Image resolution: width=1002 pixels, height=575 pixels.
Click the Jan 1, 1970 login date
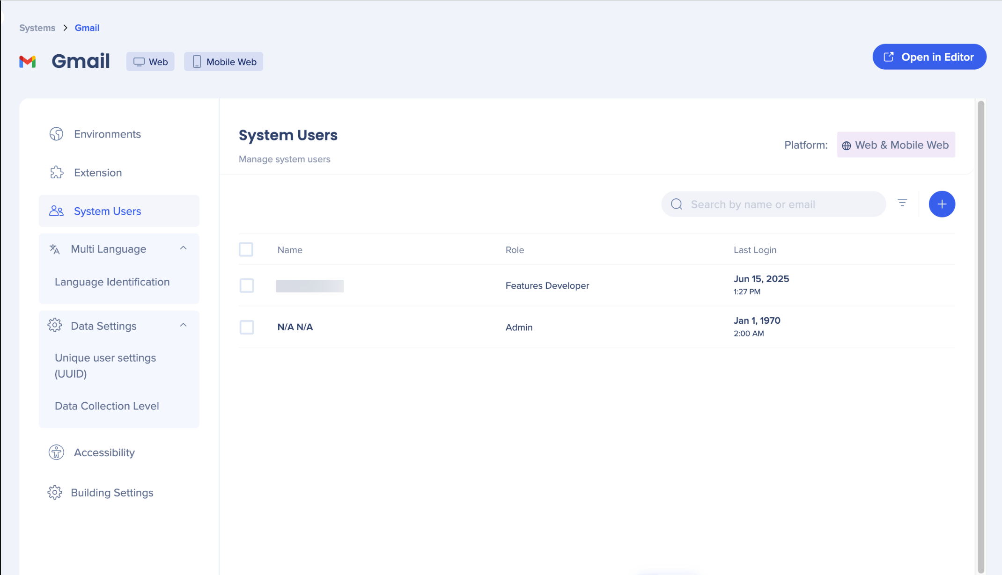757,320
